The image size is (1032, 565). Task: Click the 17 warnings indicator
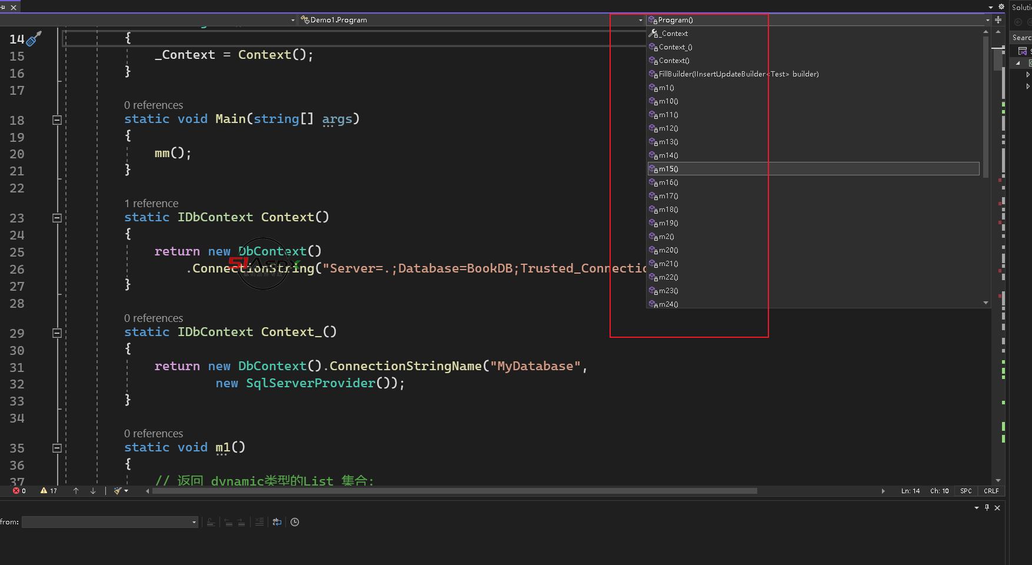tap(48, 491)
